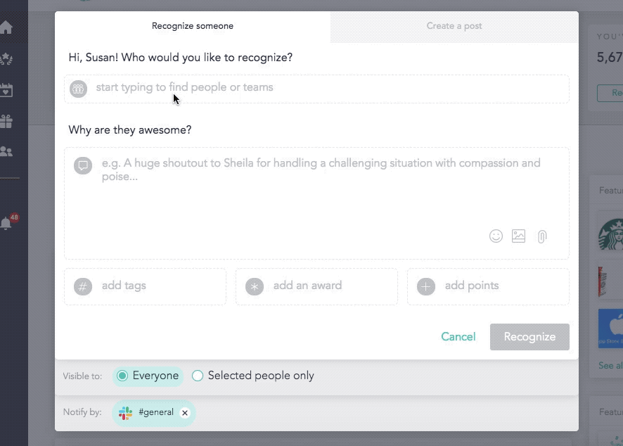This screenshot has height=446, width=623.
Task: Open the add tags field
Action: coord(145,286)
